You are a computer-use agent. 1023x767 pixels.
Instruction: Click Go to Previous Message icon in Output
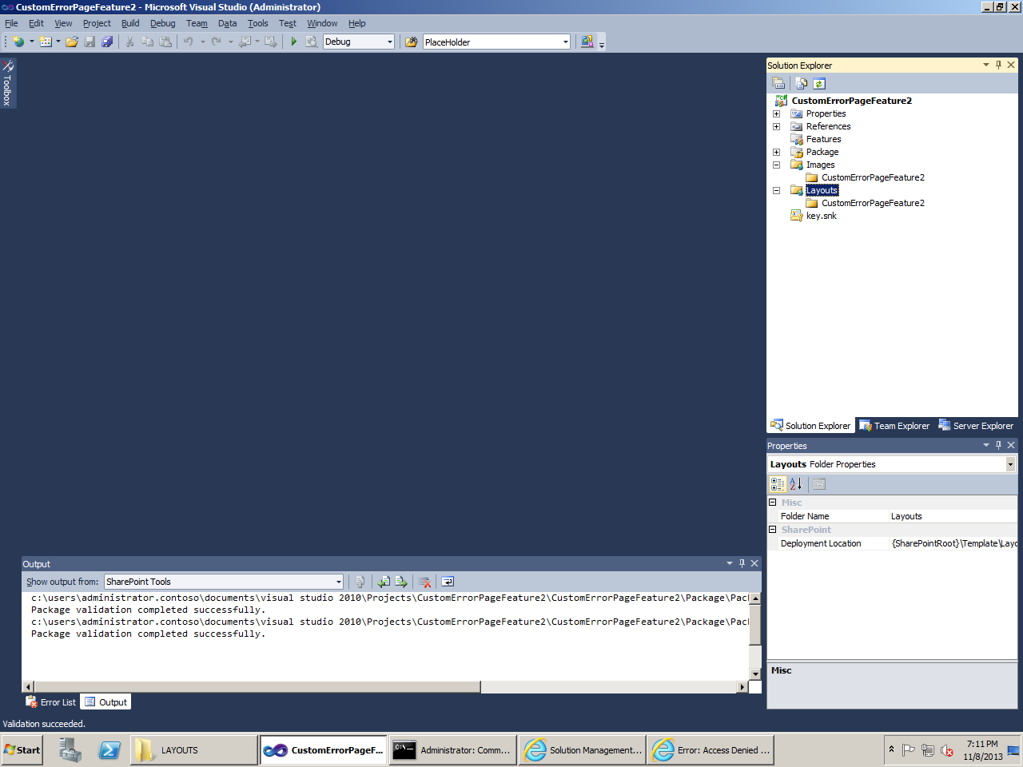[384, 582]
